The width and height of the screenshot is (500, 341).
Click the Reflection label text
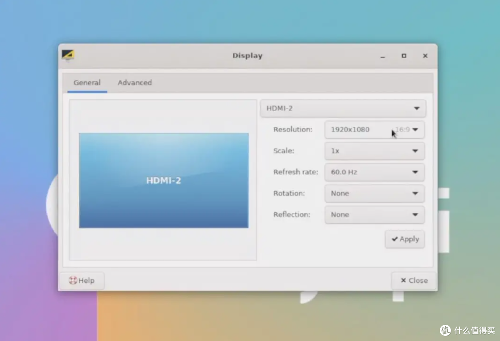coord(292,215)
